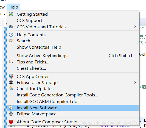146x128 pixels.
Task: Click the Eclipse User Storage person icon
Action: point(11,82)
